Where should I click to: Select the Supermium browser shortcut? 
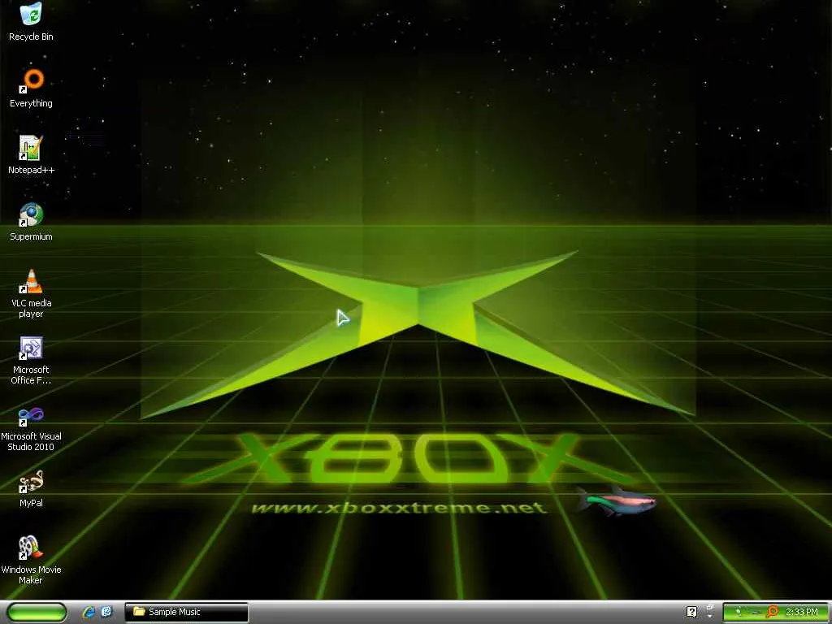pyautogui.click(x=31, y=221)
